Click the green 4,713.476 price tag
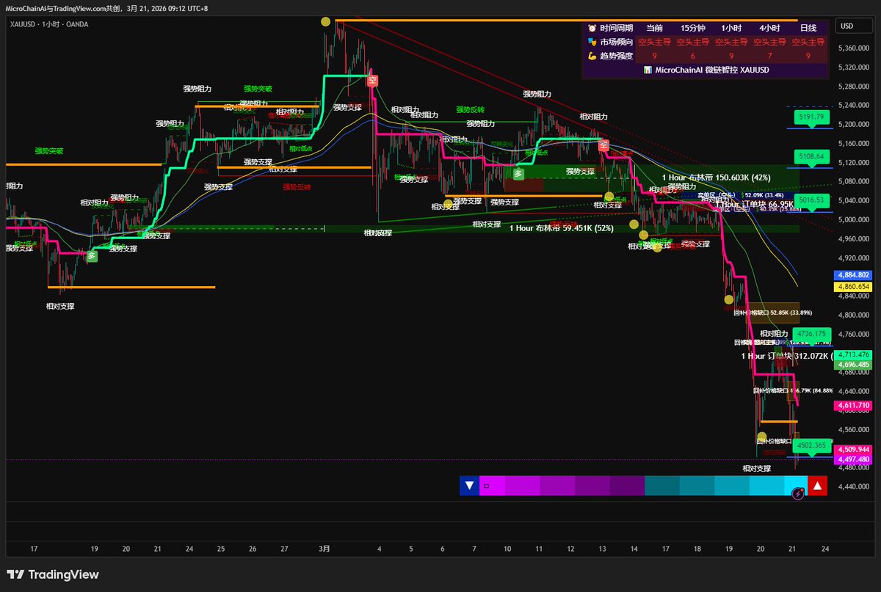Screen dimensions: 881x592 pyautogui.click(x=853, y=355)
